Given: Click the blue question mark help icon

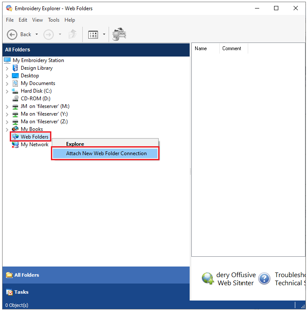Looking at the screenshot, I should (264, 278).
